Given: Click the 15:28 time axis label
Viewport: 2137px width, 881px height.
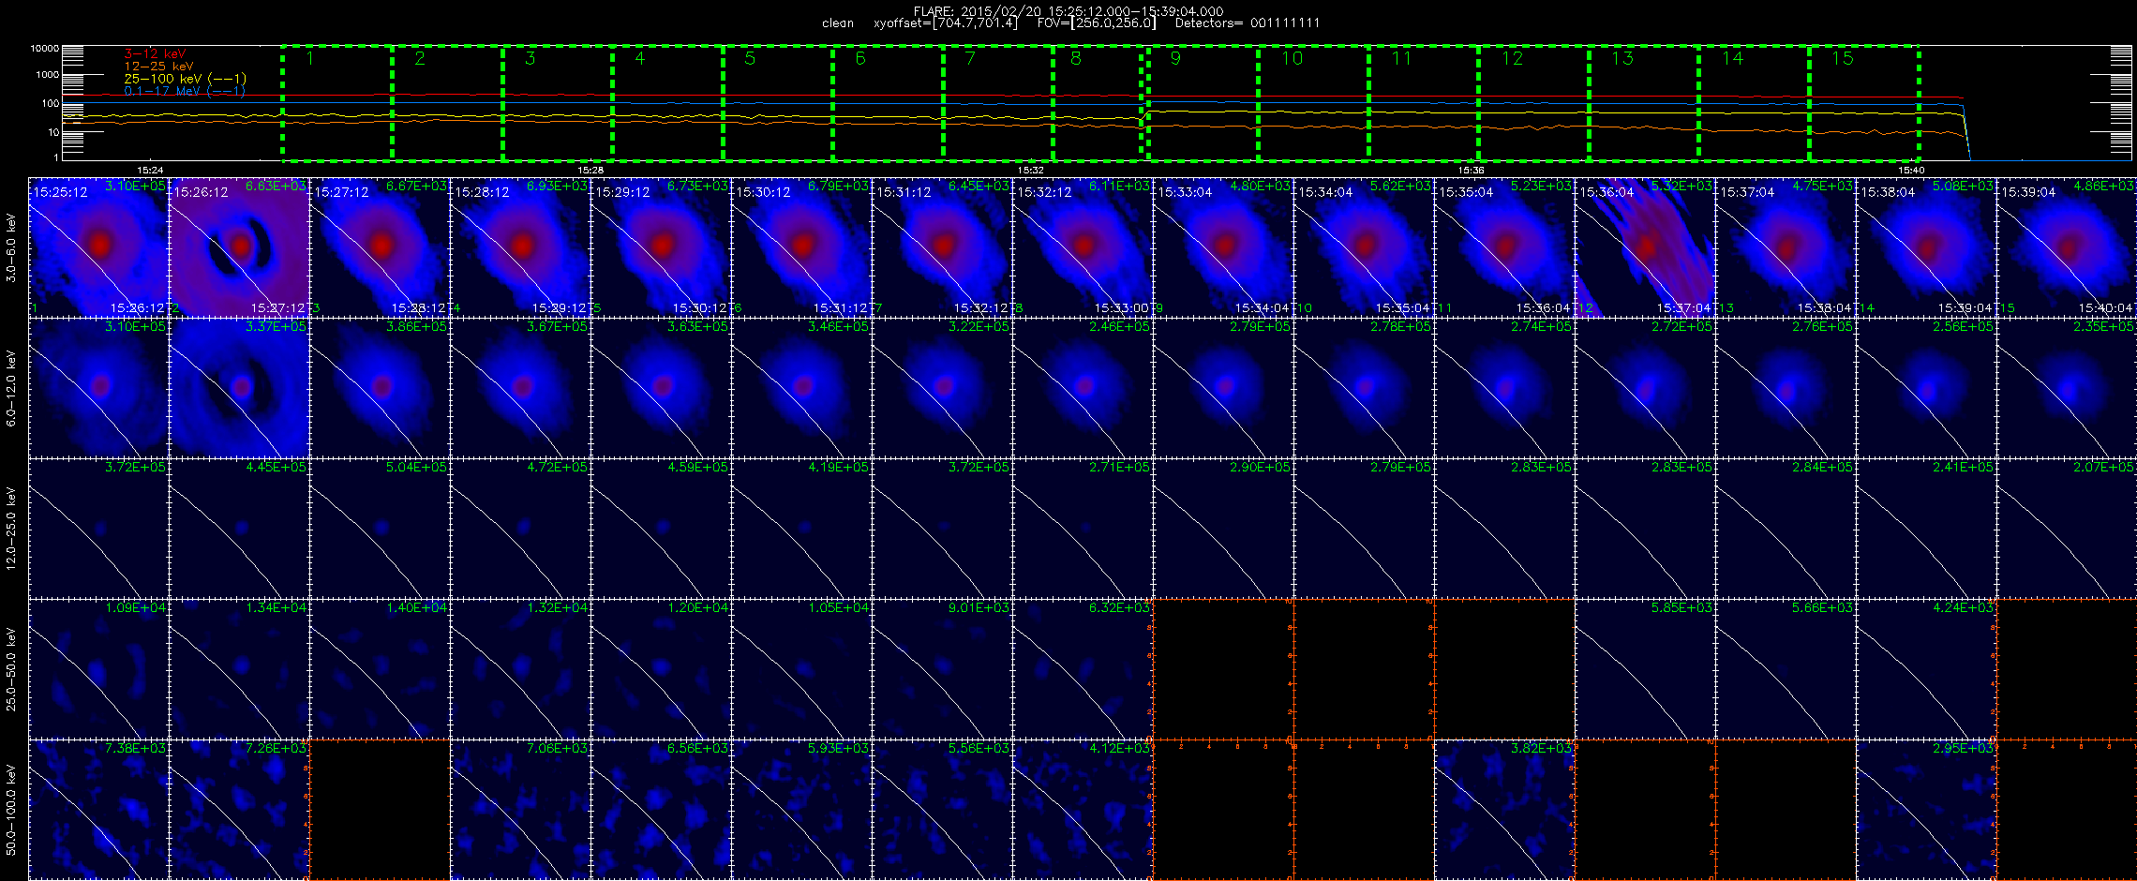Looking at the screenshot, I should point(590,170).
